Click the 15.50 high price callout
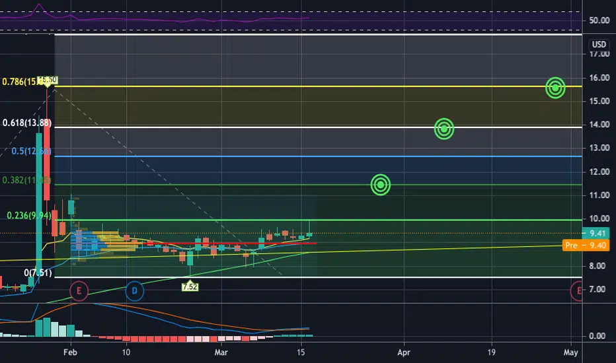The width and height of the screenshot is (616, 363). click(x=48, y=81)
